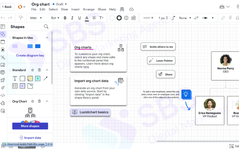239x149 pixels.
Task: Open the 8pt font size dropdown
Action: click(x=55, y=18)
